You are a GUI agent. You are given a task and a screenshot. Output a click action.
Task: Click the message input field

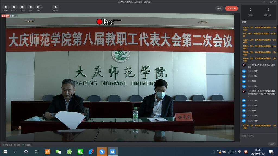(x=258, y=136)
